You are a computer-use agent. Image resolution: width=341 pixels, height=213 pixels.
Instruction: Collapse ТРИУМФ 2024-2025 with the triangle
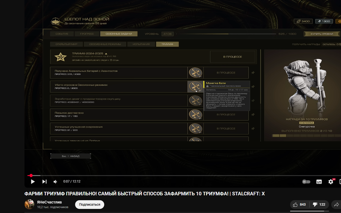coord(106,54)
